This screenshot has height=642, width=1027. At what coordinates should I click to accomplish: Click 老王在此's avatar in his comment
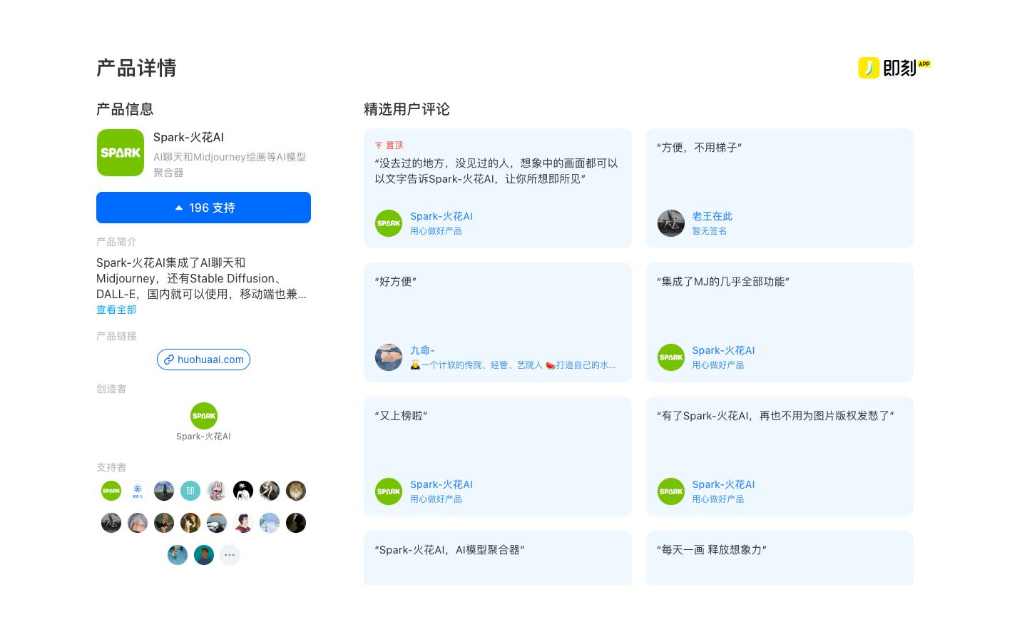[x=670, y=223]
